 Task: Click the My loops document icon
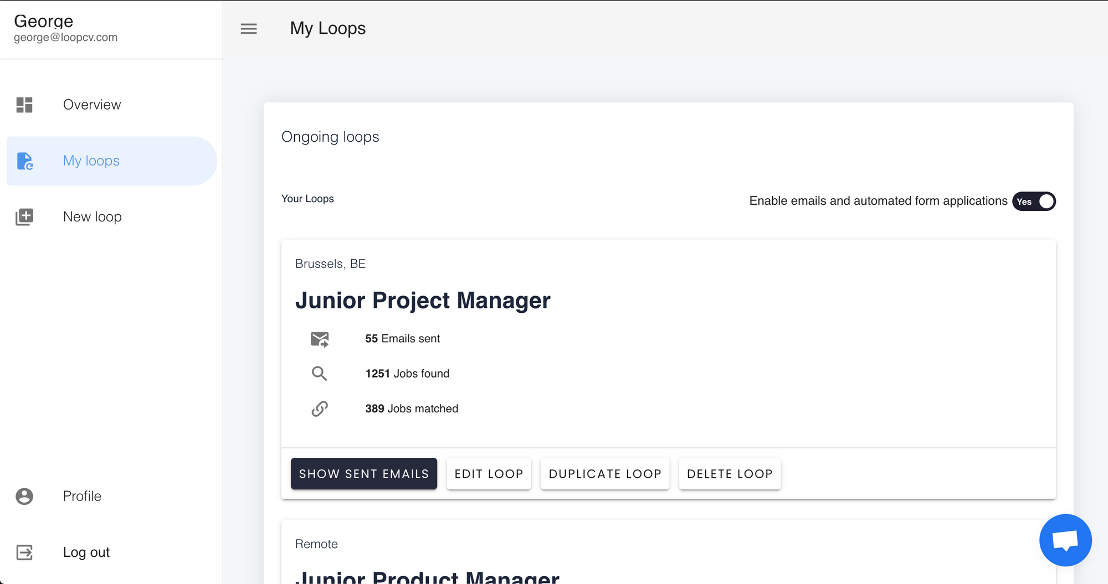(25, 161)
